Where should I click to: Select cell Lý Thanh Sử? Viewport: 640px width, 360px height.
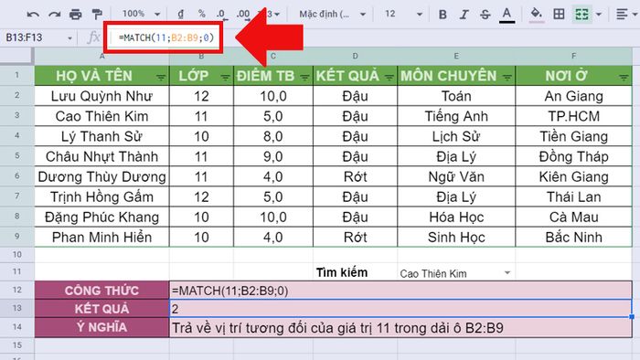101,136
